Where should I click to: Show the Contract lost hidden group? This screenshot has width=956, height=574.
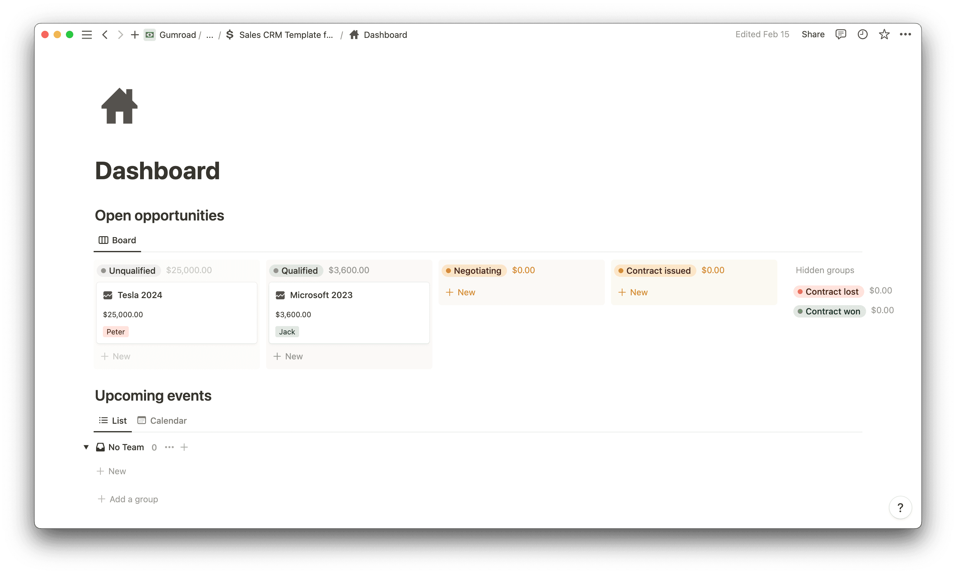pyautogui.click(x=828, y=292)
